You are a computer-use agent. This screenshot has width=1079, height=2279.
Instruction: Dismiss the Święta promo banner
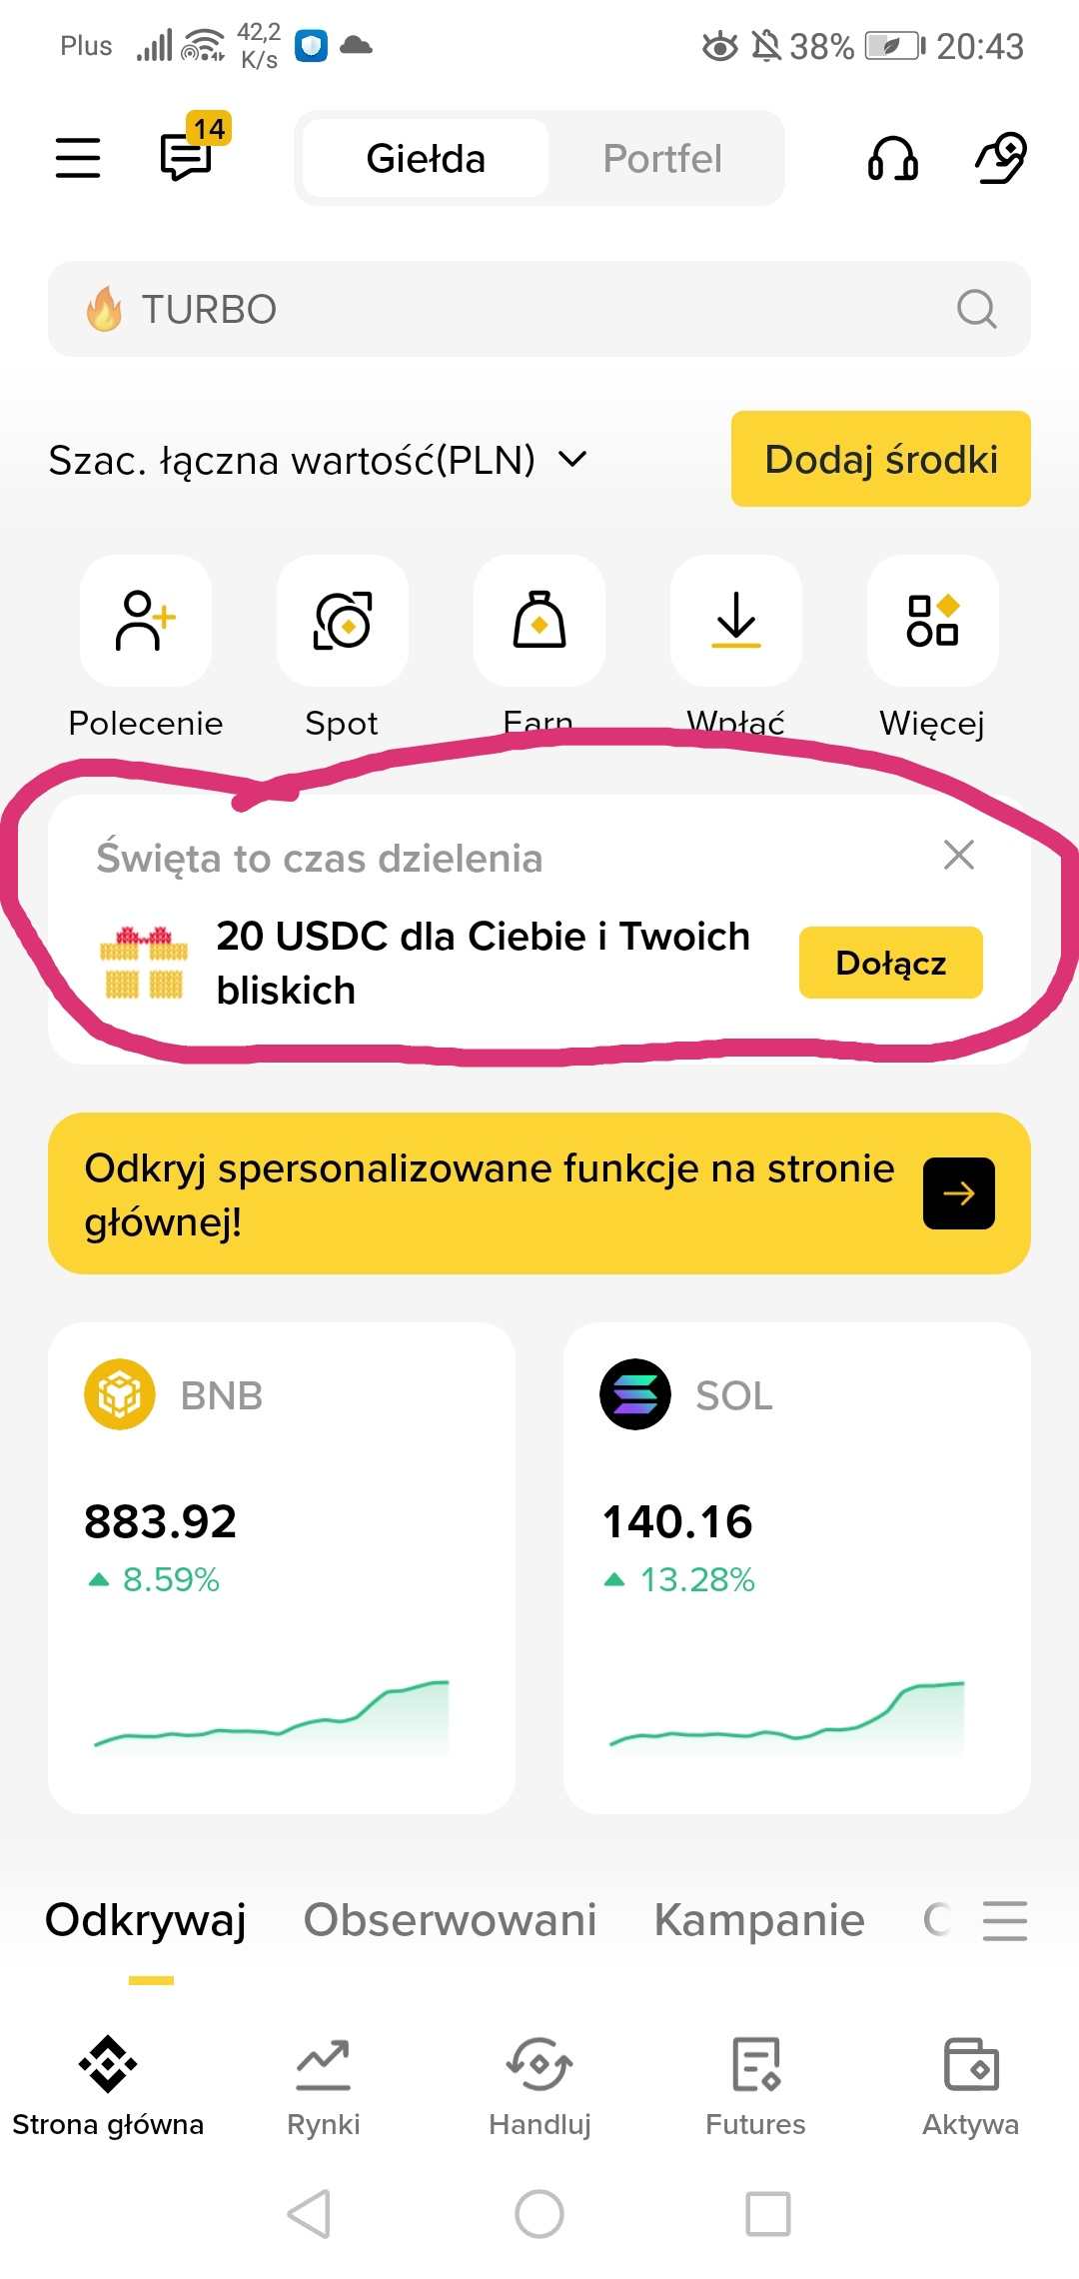pos(958,856)
